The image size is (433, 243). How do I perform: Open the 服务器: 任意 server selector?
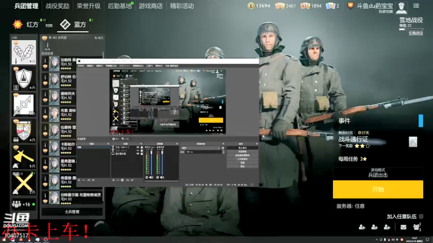point(350,206)
